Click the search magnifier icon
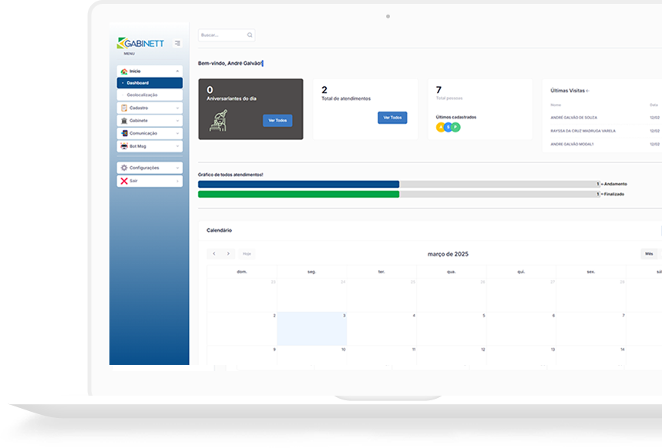 250,35
